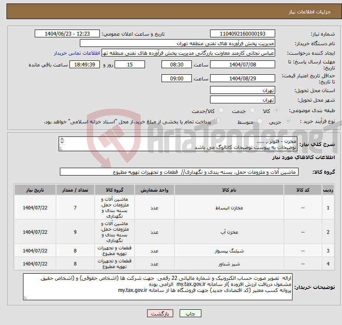Viewport: 342px width, 325px height.
Task: Click the scroll arrows in the شرح کلی نیاز box
Action: pyautogui.click(x=62, y=140)
